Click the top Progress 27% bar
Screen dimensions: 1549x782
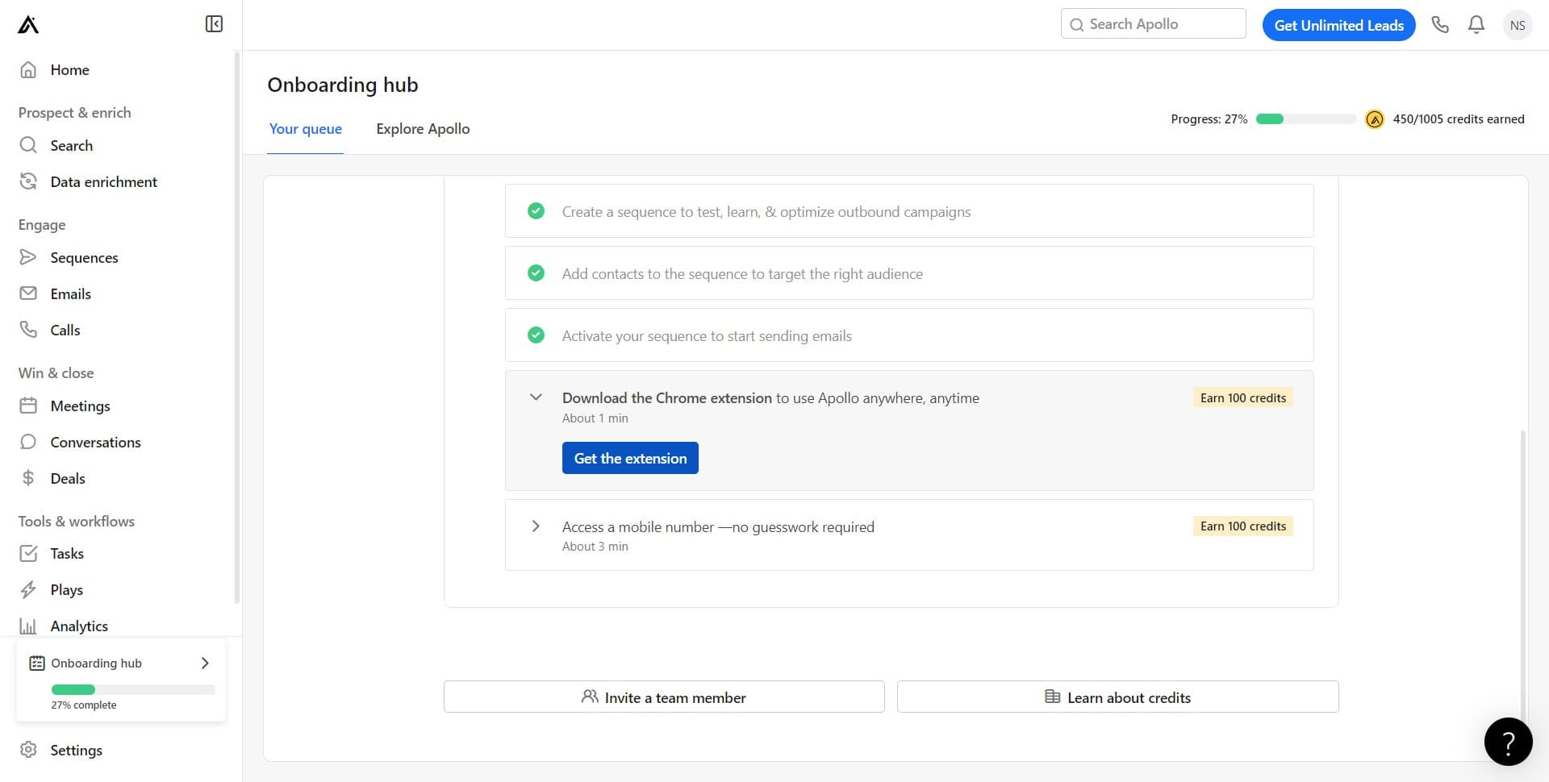[x=1305, y=119]
